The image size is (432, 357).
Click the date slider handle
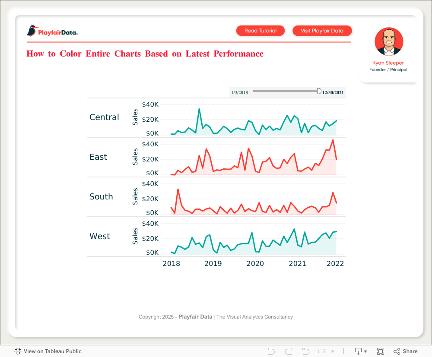319,91
